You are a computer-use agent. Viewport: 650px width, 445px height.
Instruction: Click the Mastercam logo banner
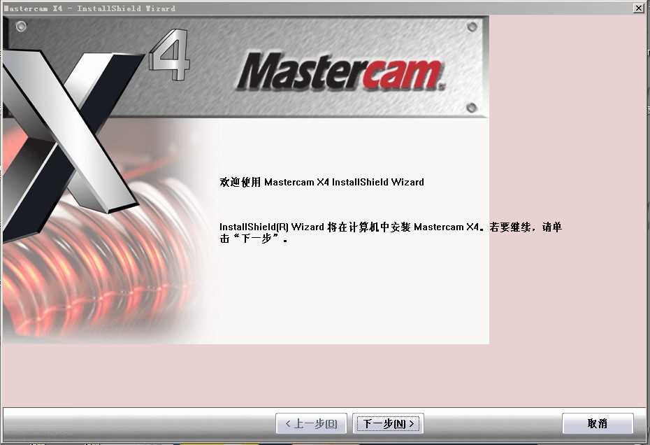(x=341, y=73)
